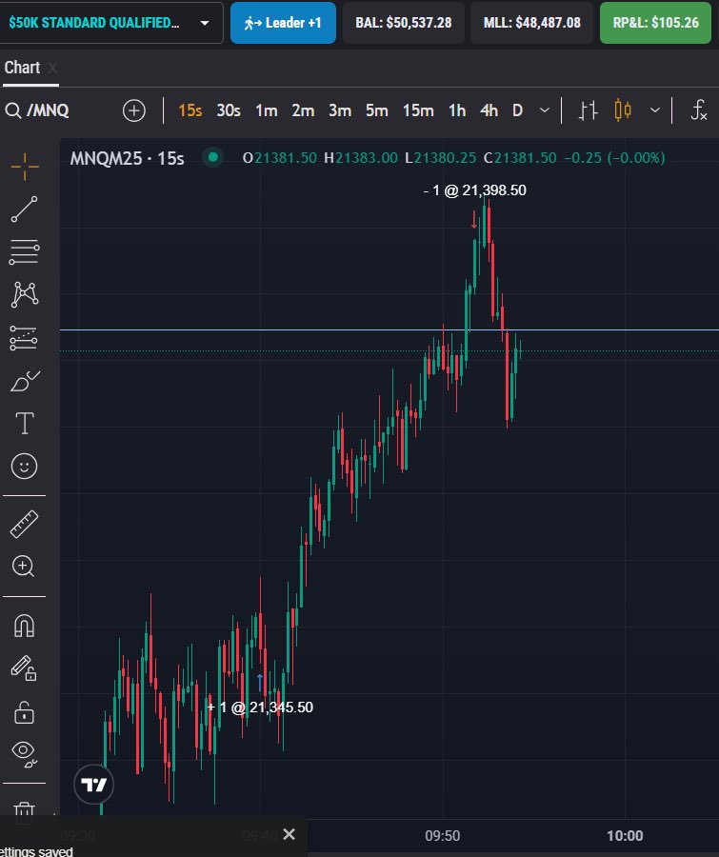This screenshot has height=857, width=719.
Task: Click the high value H21383.00
Action: click(x=361, y=158)
